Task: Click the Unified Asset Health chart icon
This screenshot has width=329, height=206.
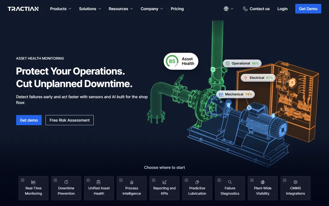Action: pos(99,182)
